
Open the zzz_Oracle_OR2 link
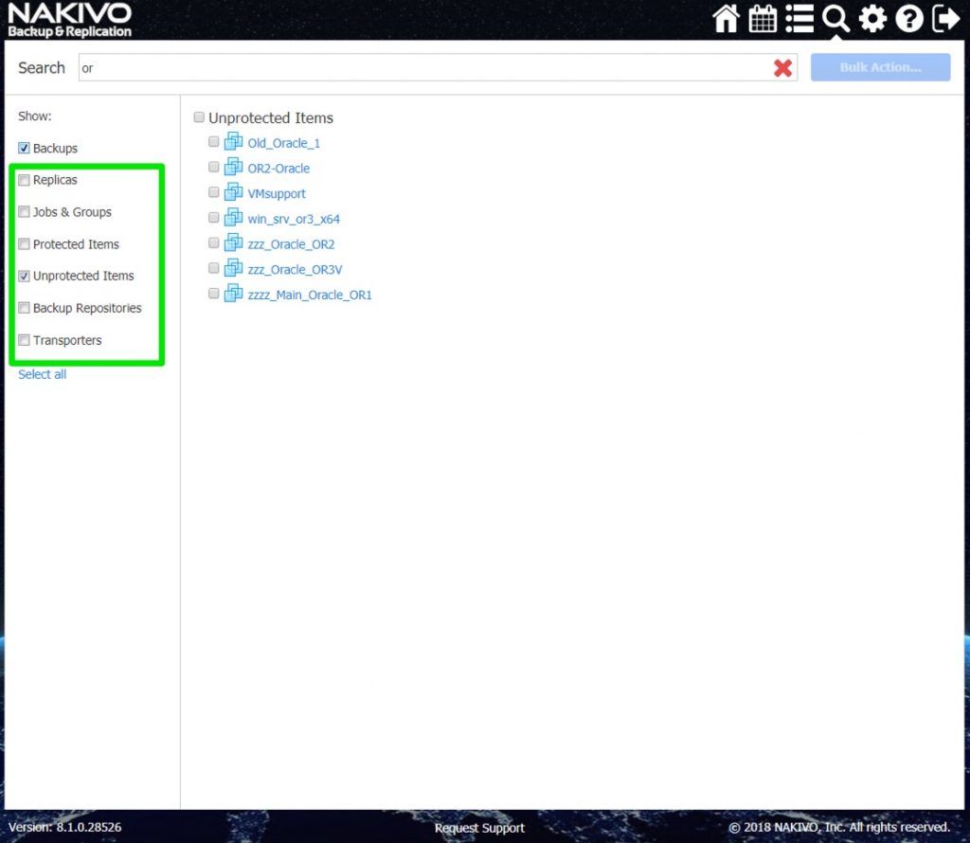click(292, 244)
